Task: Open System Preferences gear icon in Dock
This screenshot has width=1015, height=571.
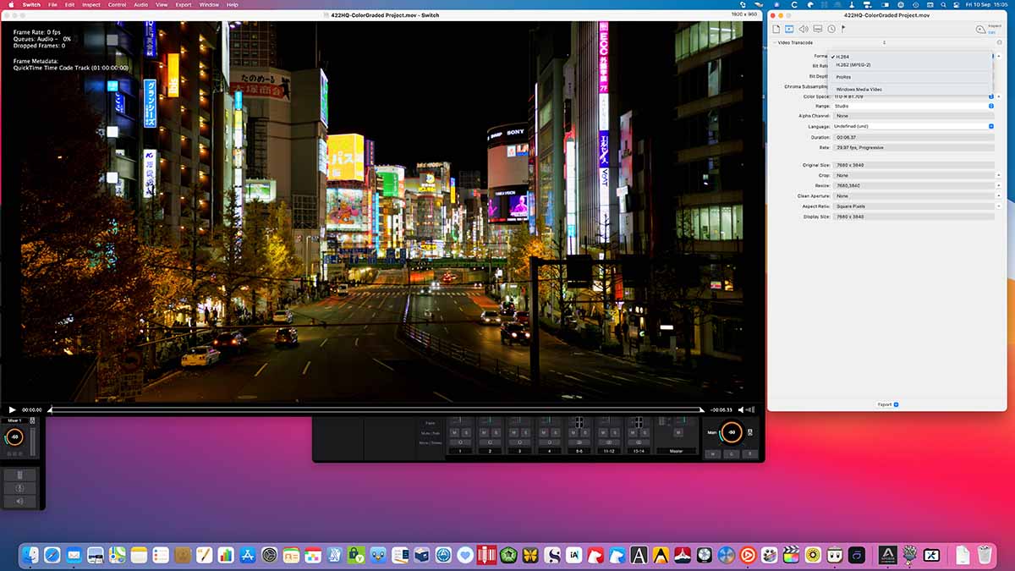Action: tap(270, 555)
